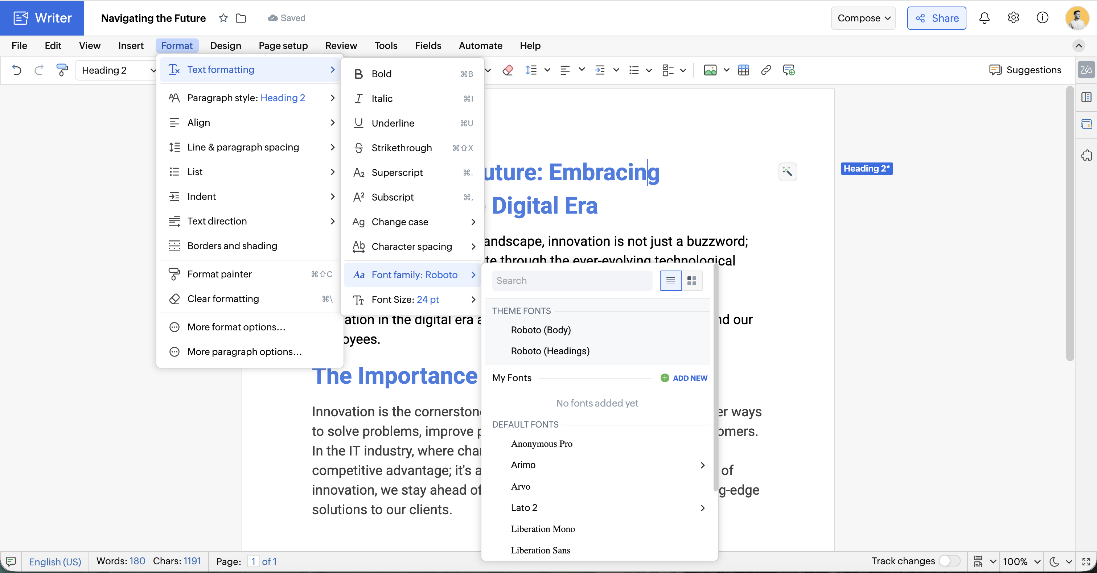The image size is (1097, 573).
Task: Star the Navigating the Future document
Action: coord(223,18)
